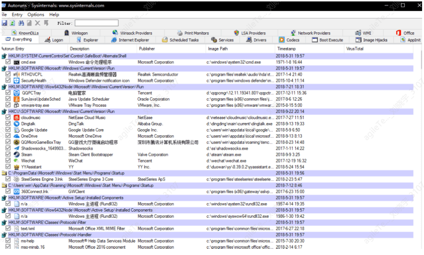Click the Filter text field

point(96,23)
